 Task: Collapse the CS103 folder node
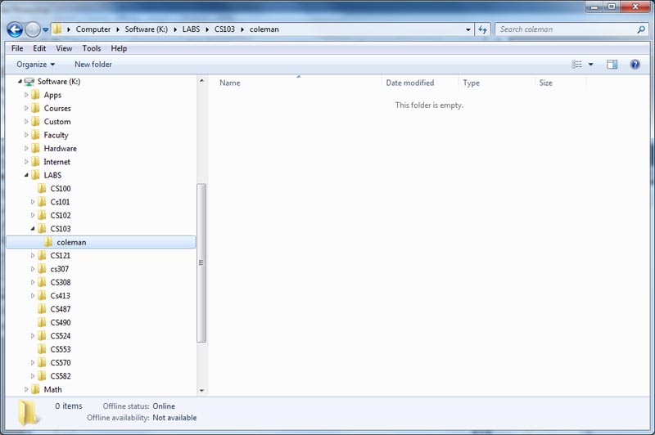(33, 229)
